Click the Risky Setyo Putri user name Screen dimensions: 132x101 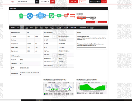[x=95, y=2]
